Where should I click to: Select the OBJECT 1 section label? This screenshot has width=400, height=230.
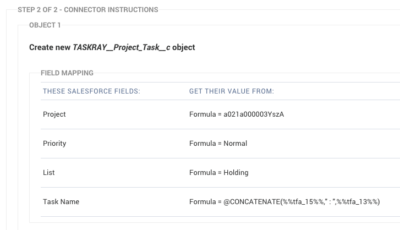[45, 25]
